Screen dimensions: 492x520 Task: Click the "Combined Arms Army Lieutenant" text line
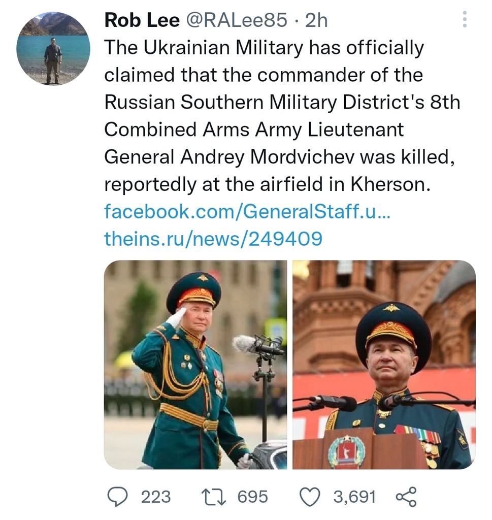coord(254,129)
